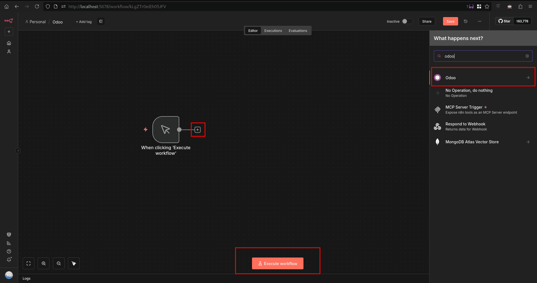
Task: Fit workflow to view
Action: (x=28, y=263)
